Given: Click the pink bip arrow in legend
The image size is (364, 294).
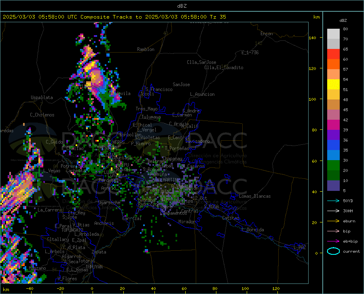Looking at the screenshot, I should [x=333, y=231].
